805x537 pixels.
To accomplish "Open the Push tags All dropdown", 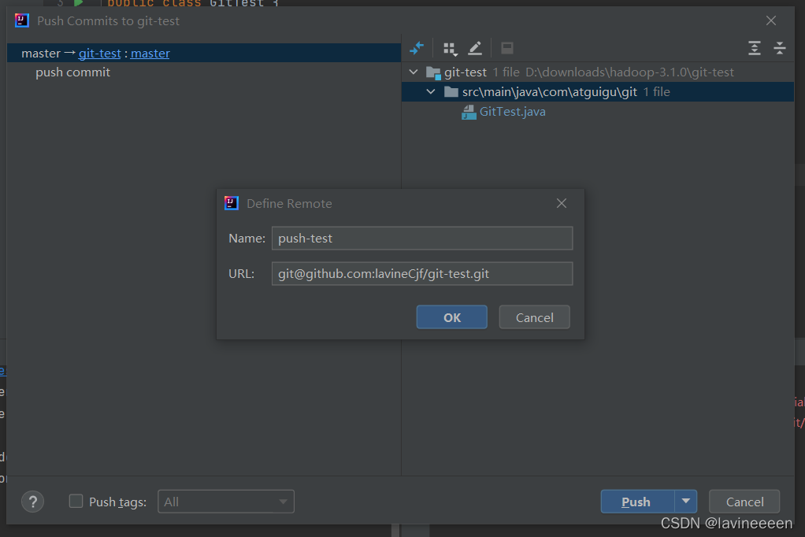I will 226,502.
